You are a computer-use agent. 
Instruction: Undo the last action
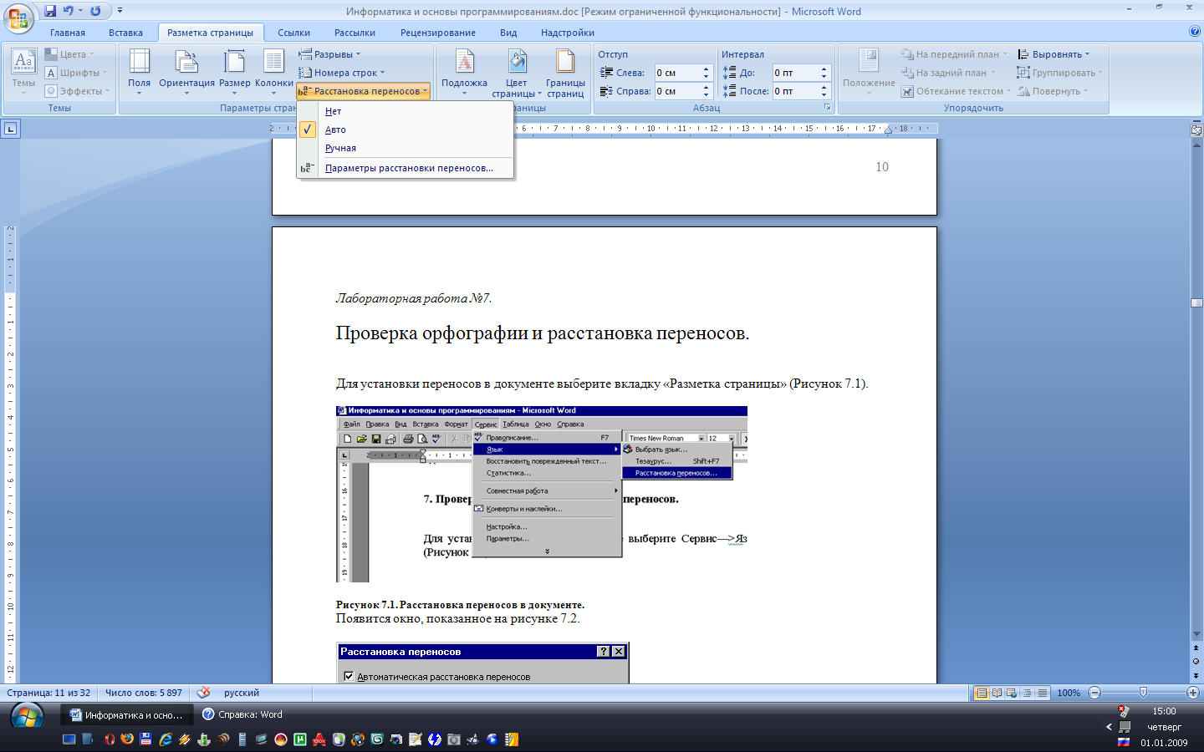click(x=69, y=11)
